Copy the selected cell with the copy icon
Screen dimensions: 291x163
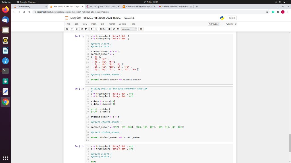pyautogui.click(x=82, y=29)
